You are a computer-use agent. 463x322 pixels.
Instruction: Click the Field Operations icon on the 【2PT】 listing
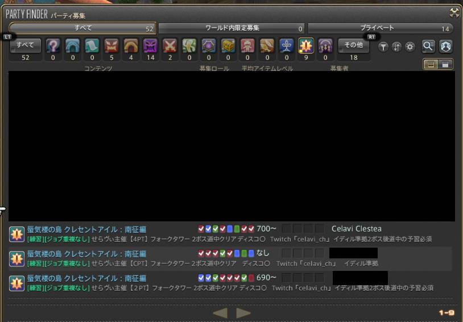tap(16, 283)
